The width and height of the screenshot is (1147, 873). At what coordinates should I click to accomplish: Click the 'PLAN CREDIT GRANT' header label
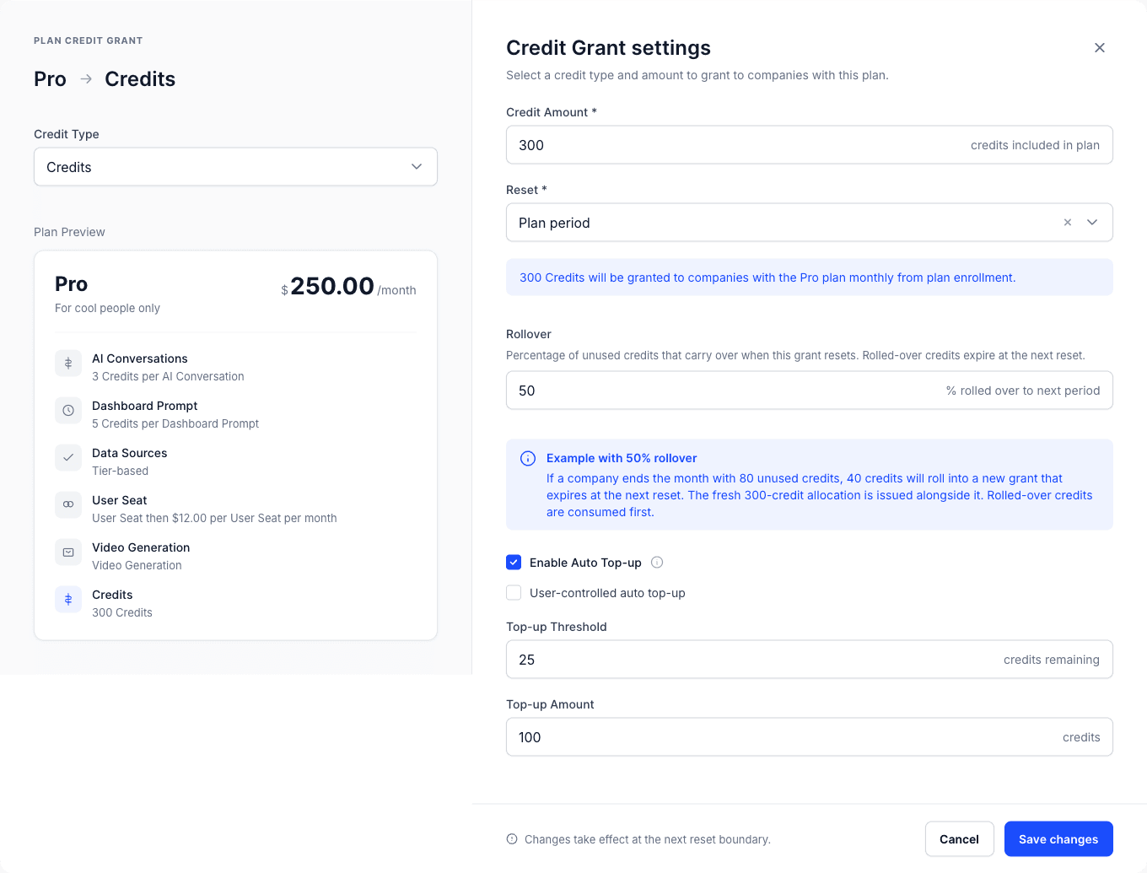(x=89, y=40)
